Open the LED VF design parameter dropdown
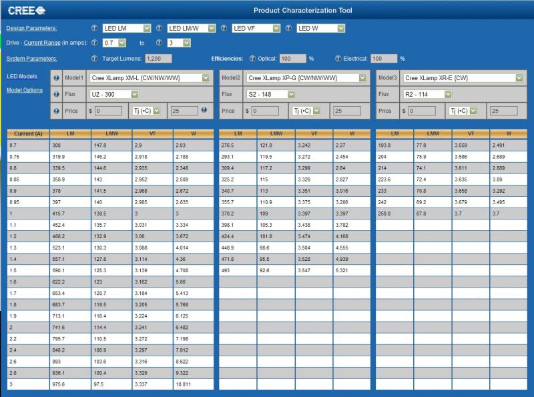534x397 pixels. 256,28
